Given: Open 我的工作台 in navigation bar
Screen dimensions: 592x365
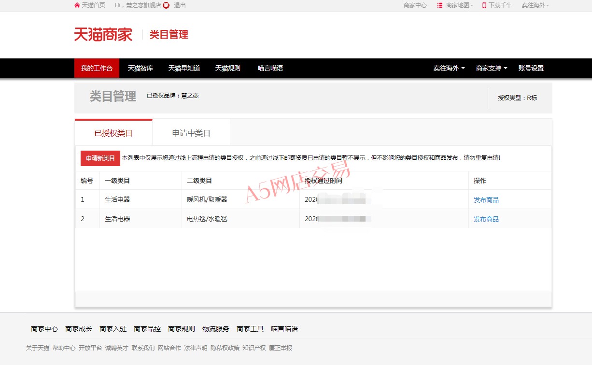Looking at the screenshot, I should point(97,68).
